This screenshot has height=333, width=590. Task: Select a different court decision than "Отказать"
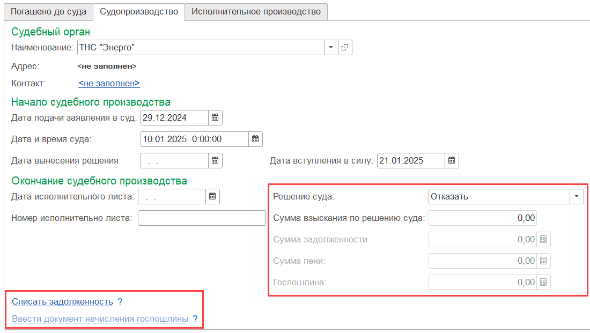click(x=577, y=196)
